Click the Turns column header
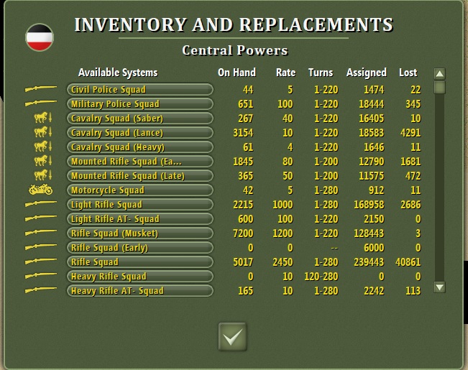This screenshot has width=468, height=370. click(x=321, y=73)
